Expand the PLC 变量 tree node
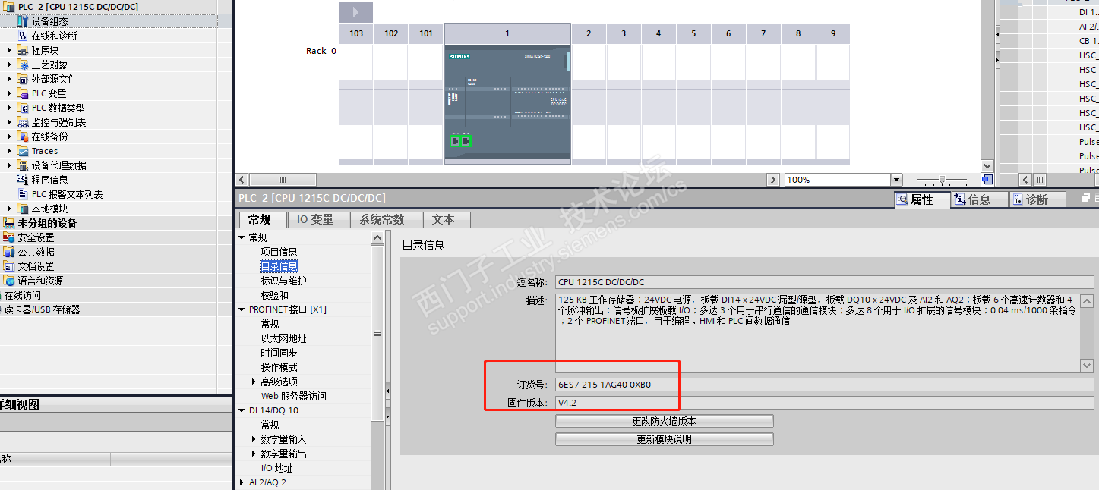This screenshot has width=1099, height=490. point(9,93)
